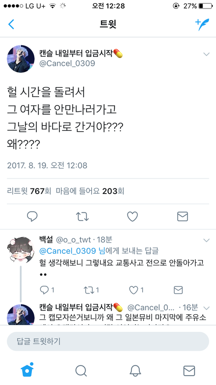The height and width of the screenshot is (385, 216).
Task: Retweet 백설's reply
Action: (x=91, y=290)
